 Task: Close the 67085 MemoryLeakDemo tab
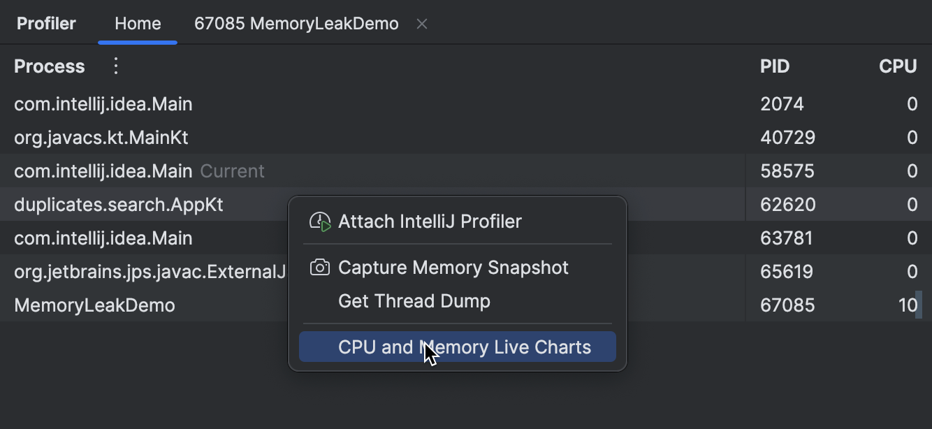[x=422, y=23]
